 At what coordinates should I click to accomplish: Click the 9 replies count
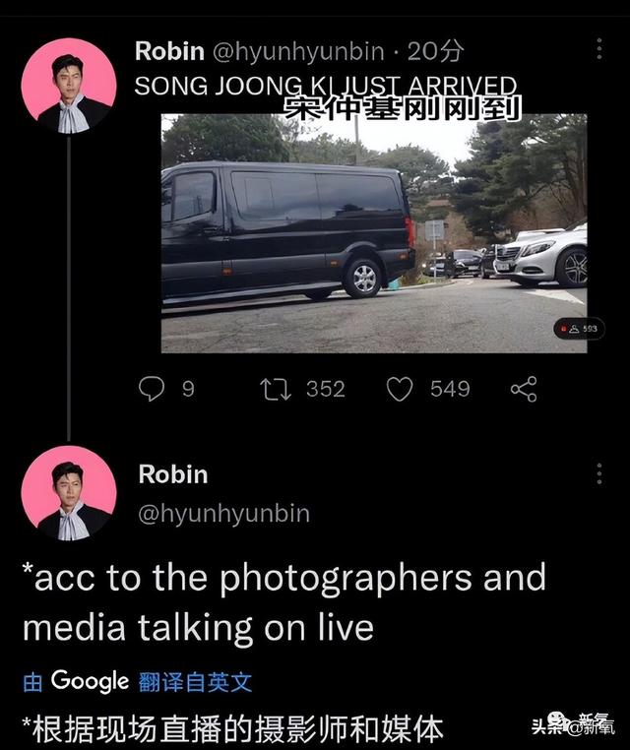[x=188, y=389]
